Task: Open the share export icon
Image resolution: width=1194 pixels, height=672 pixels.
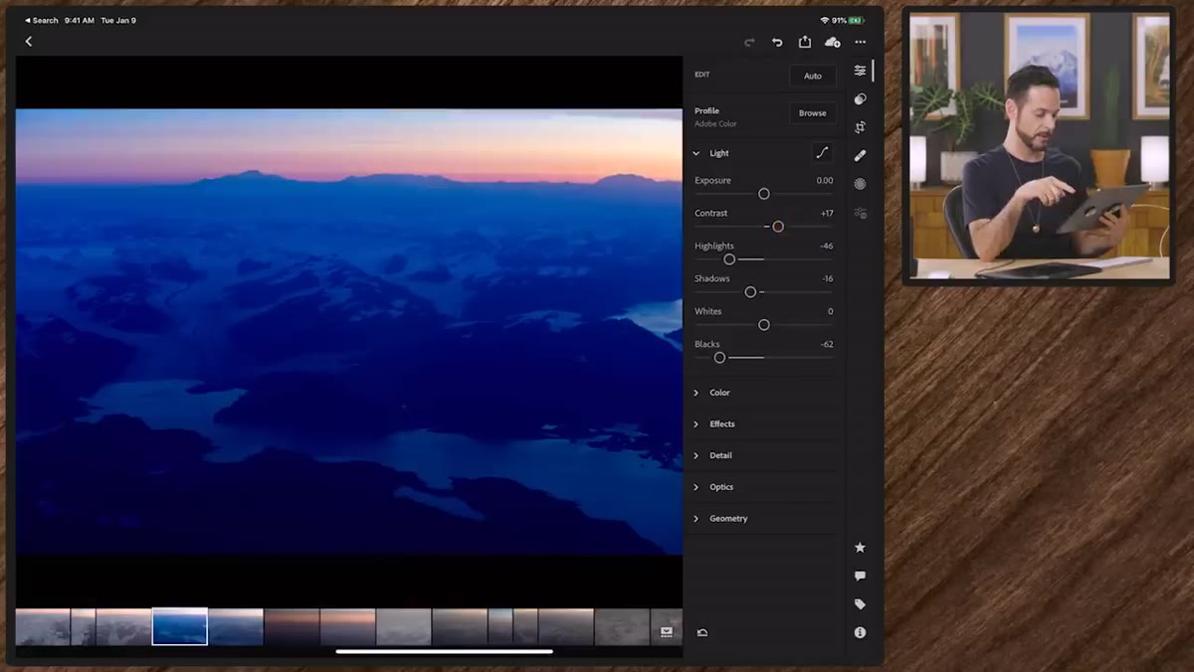Action: coord(805,42)
